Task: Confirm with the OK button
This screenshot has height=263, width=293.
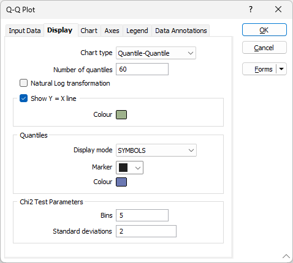Action: (264, 30)
